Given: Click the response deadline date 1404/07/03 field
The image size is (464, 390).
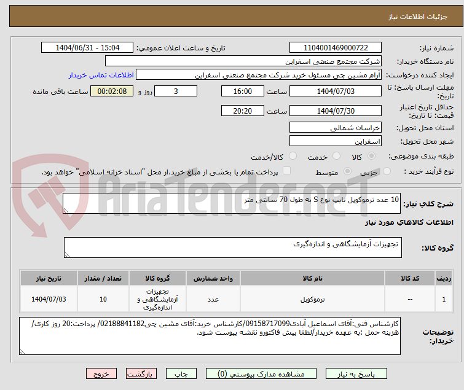Looking at the screenshot, I should pyautogui.click(x=336, y=91).
